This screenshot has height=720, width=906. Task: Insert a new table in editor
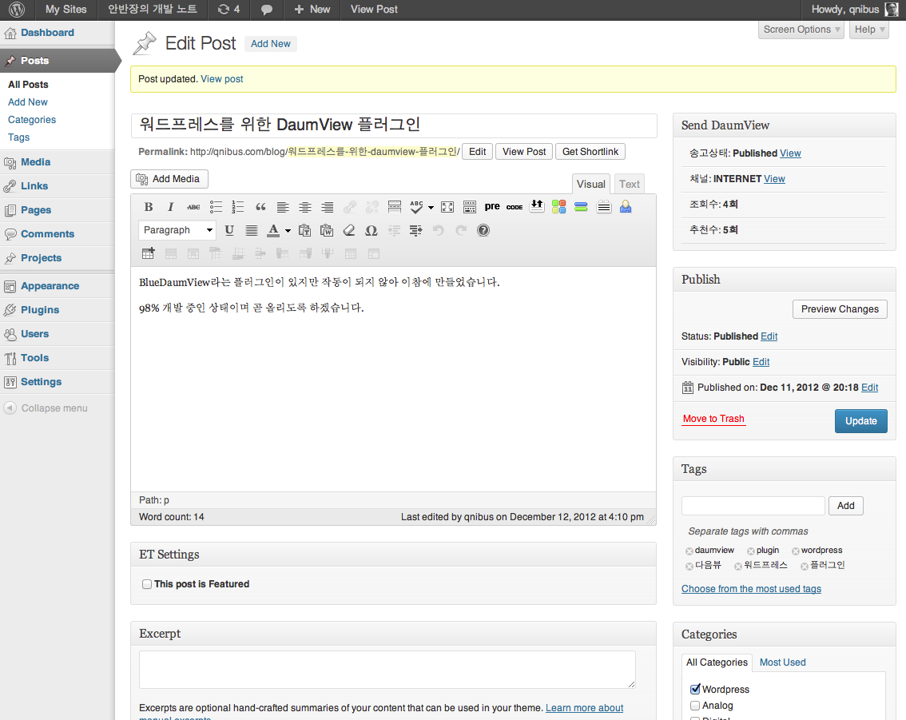[x=149, y=253]
